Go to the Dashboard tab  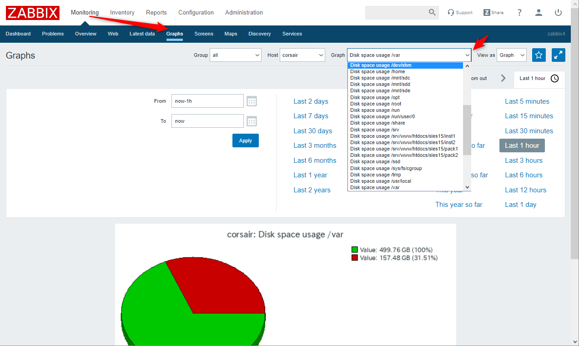tap(18, 34)
